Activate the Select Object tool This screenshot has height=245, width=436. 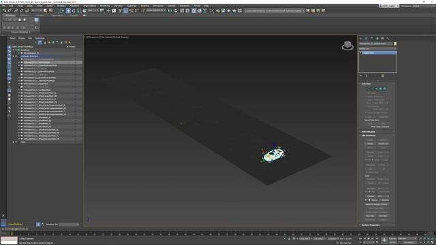coord(46,11)
